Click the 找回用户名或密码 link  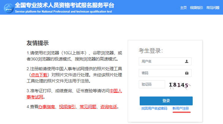pyautogui.click(x=154, y=108)
